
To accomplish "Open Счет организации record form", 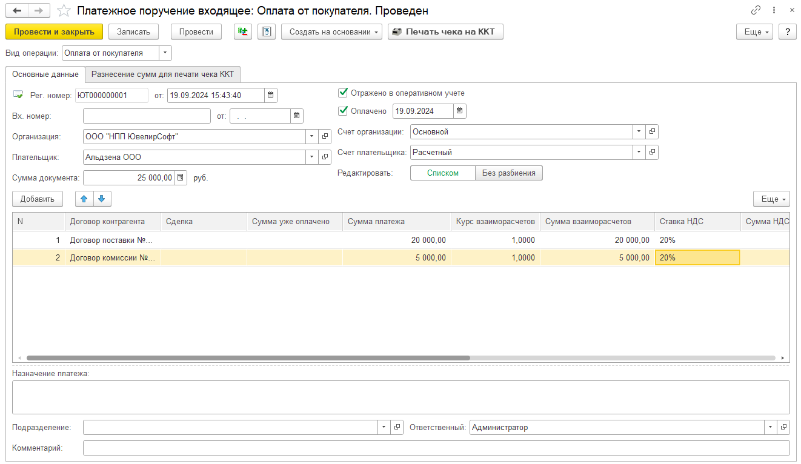I will coord(652,131).
